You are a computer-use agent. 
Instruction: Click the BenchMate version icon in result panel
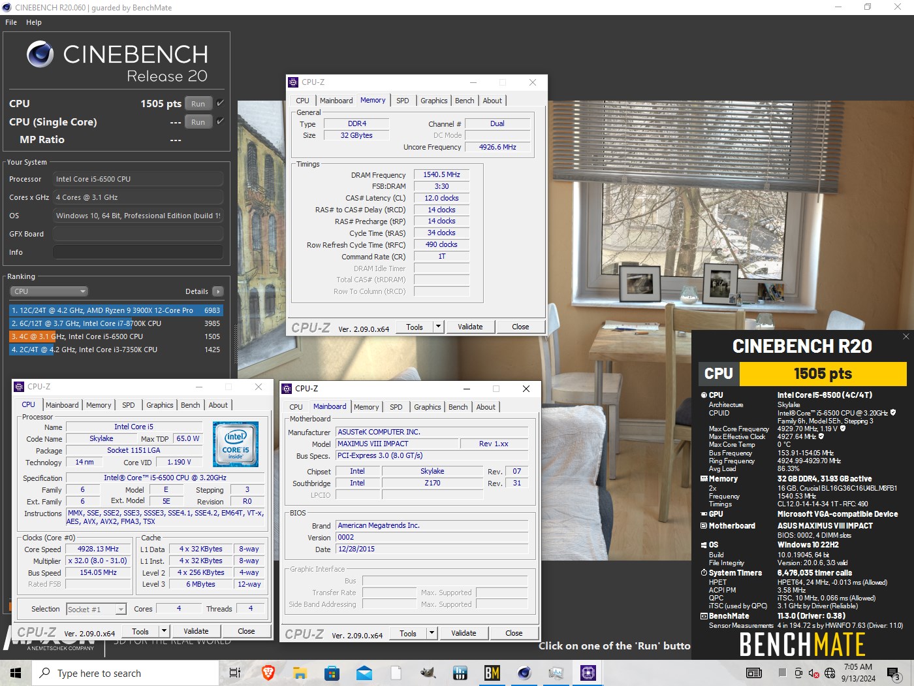[704, 616]
